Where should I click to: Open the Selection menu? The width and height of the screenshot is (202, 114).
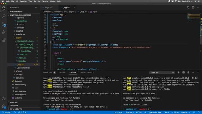tap(23, 1)
